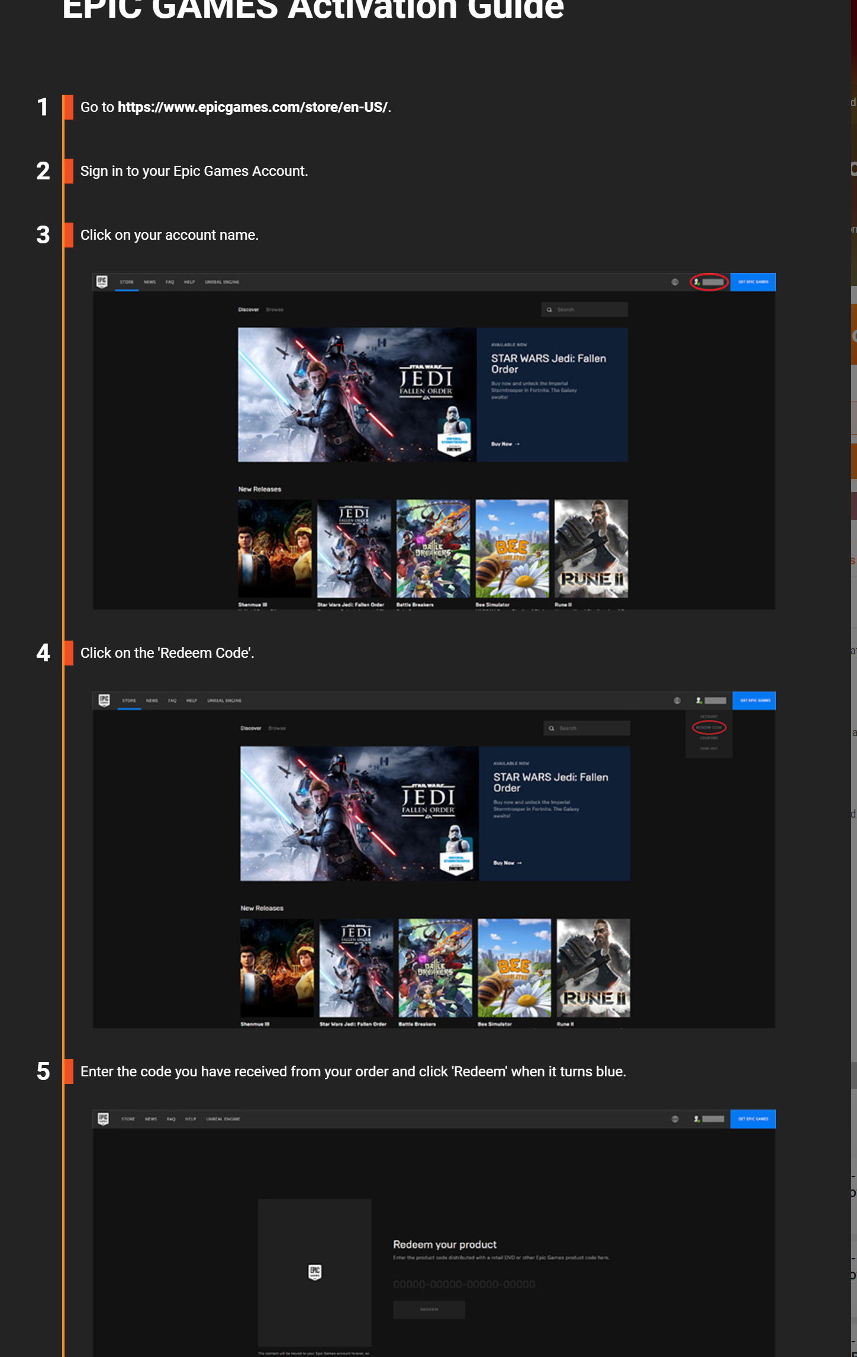Choose COUPONS in step 4 dropdown menu

[x=709, y=738]
